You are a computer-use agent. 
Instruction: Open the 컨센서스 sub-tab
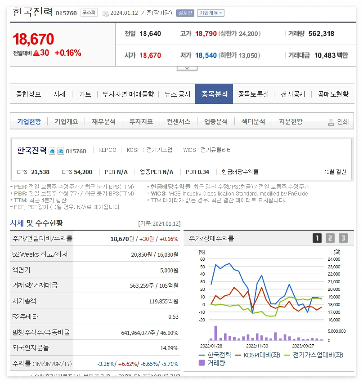179,121
